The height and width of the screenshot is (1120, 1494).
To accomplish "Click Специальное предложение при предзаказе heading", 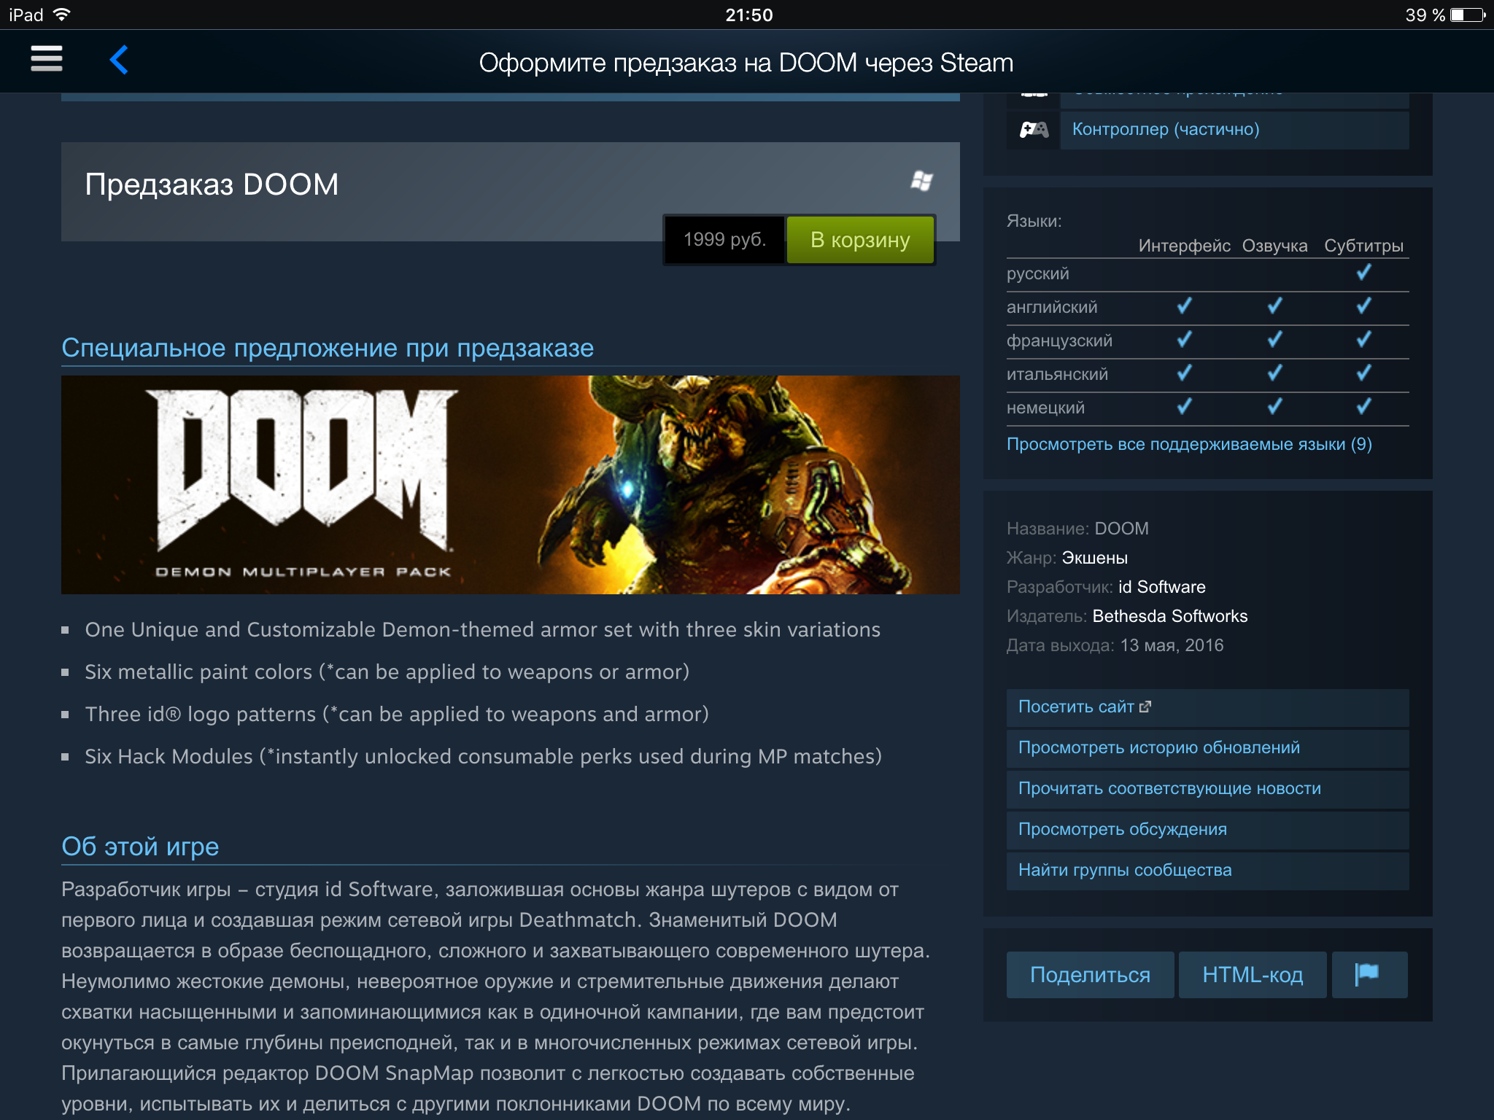I will coord(328,348).
